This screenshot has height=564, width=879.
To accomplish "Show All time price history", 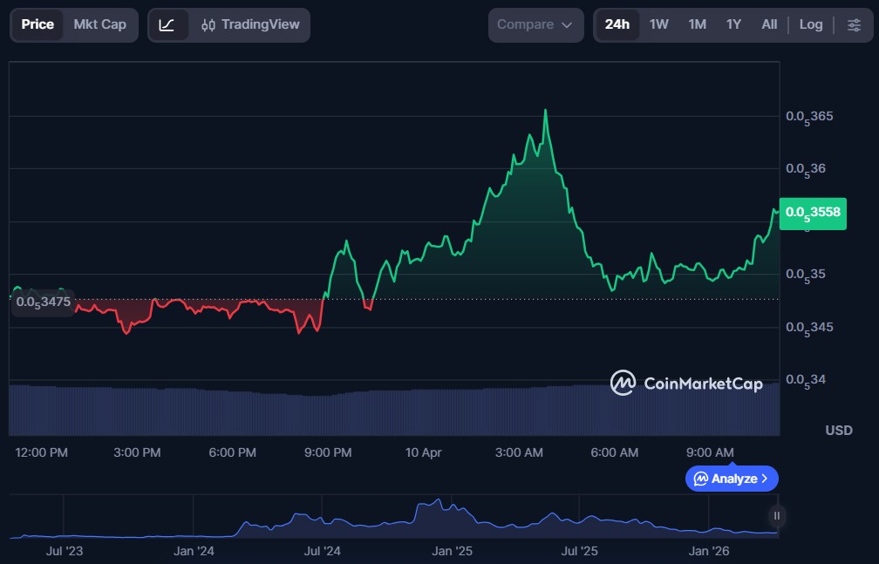I will pyautogui.click(x=768, y=24).
